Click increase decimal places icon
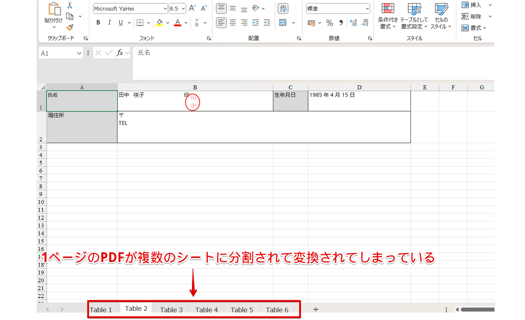Viewport: 525px width, 320px height. (x=352, y=22)
